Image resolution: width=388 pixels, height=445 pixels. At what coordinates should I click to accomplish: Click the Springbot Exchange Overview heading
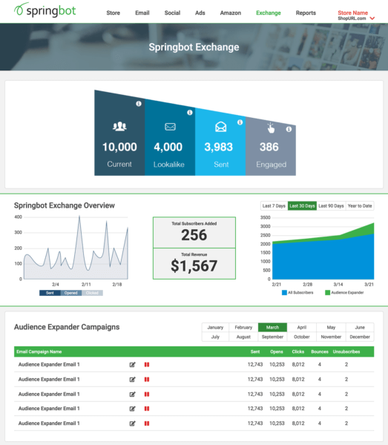point(65,205)
